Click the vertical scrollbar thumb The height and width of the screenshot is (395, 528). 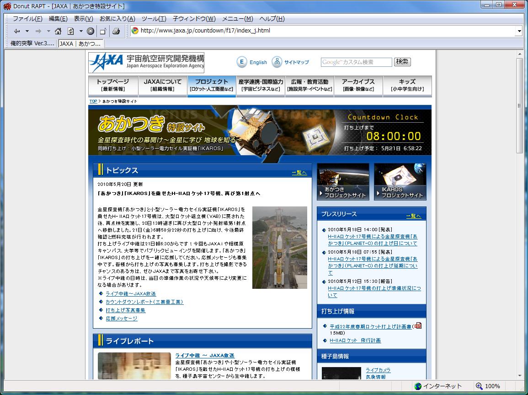point(520,105)
